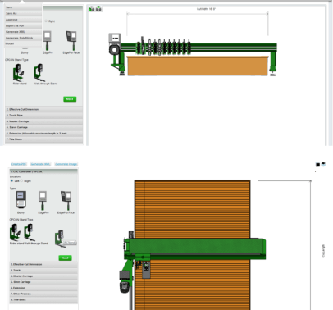333x310 pixels.
Task: Choose EdgePro controller in the lower panel
Action: pyautogui.click(x=43, y=201)
